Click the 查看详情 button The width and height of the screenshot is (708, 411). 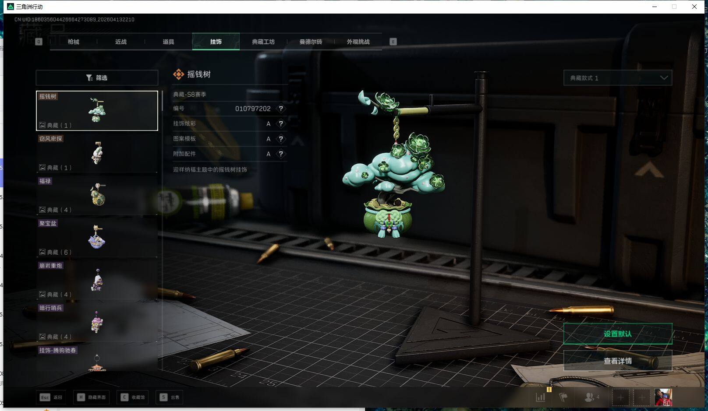pos(617,361)
